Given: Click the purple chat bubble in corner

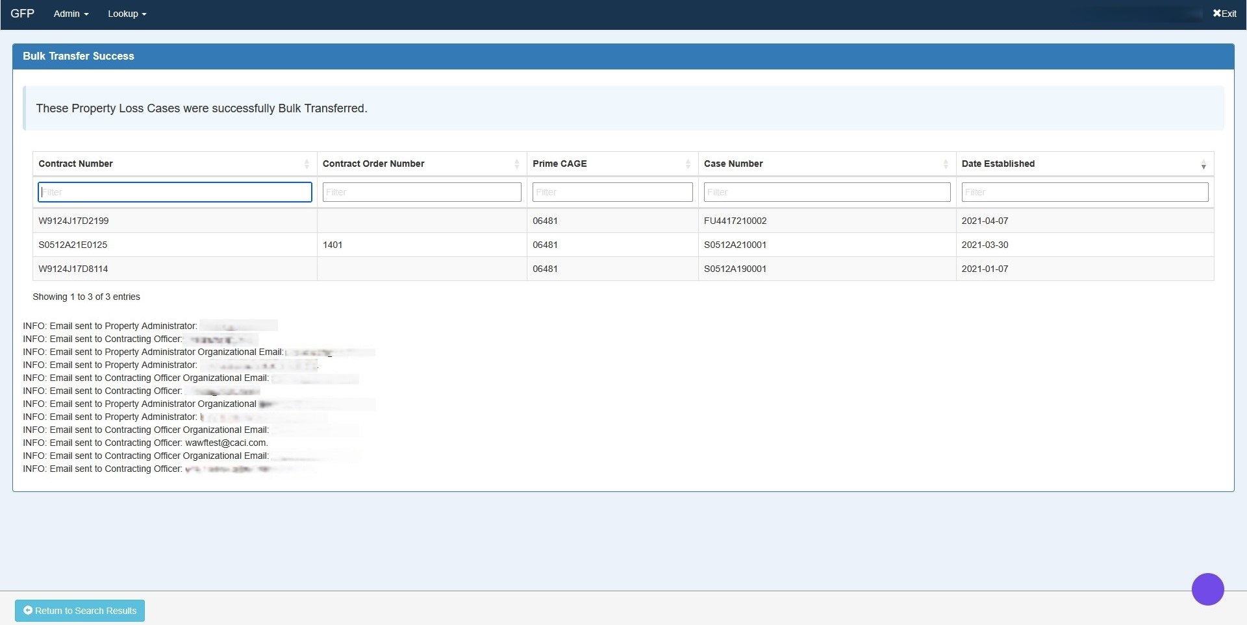Looking at the screenshot, I should (1207, 589).
